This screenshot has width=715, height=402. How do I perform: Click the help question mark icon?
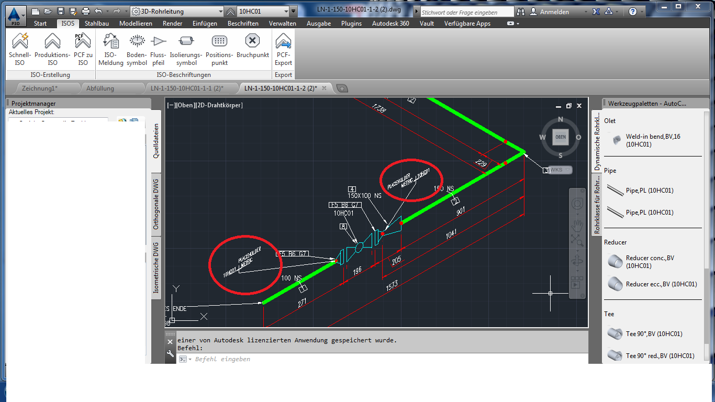633,12
